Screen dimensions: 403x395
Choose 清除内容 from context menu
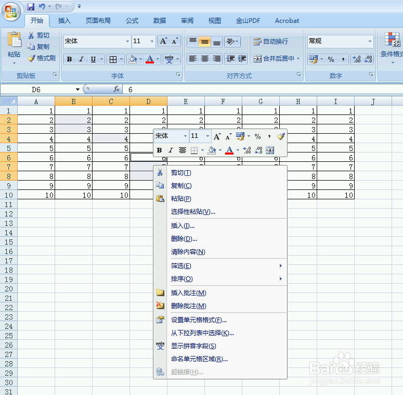(226, 252)
